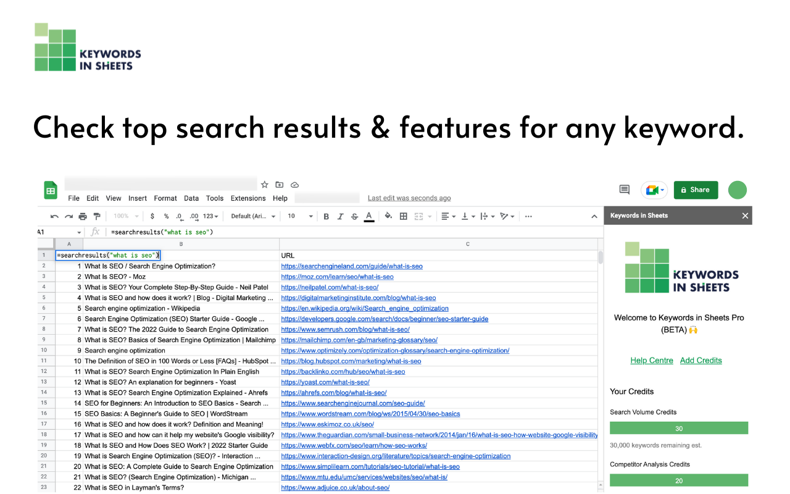The width and height of the screenshot is (790, 494).
Task: Open the Google account avatar
Action: click(738, 190)
